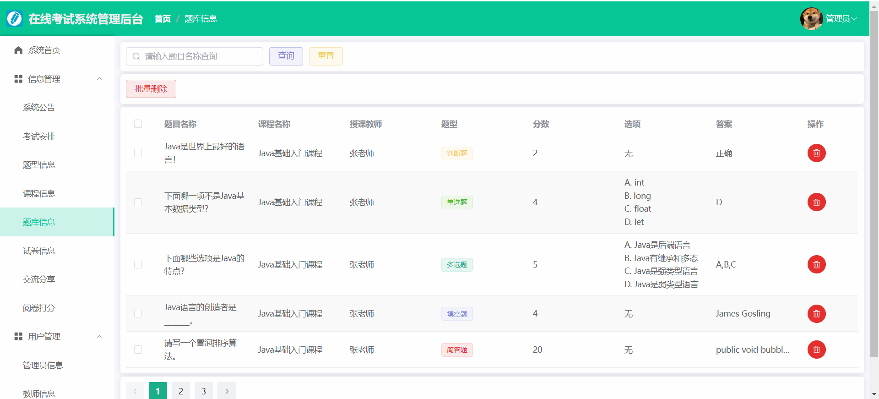Delete the 请写一个冒泡排序算法 question
This screenshot has height=399, width=879.
click(816, 350)
